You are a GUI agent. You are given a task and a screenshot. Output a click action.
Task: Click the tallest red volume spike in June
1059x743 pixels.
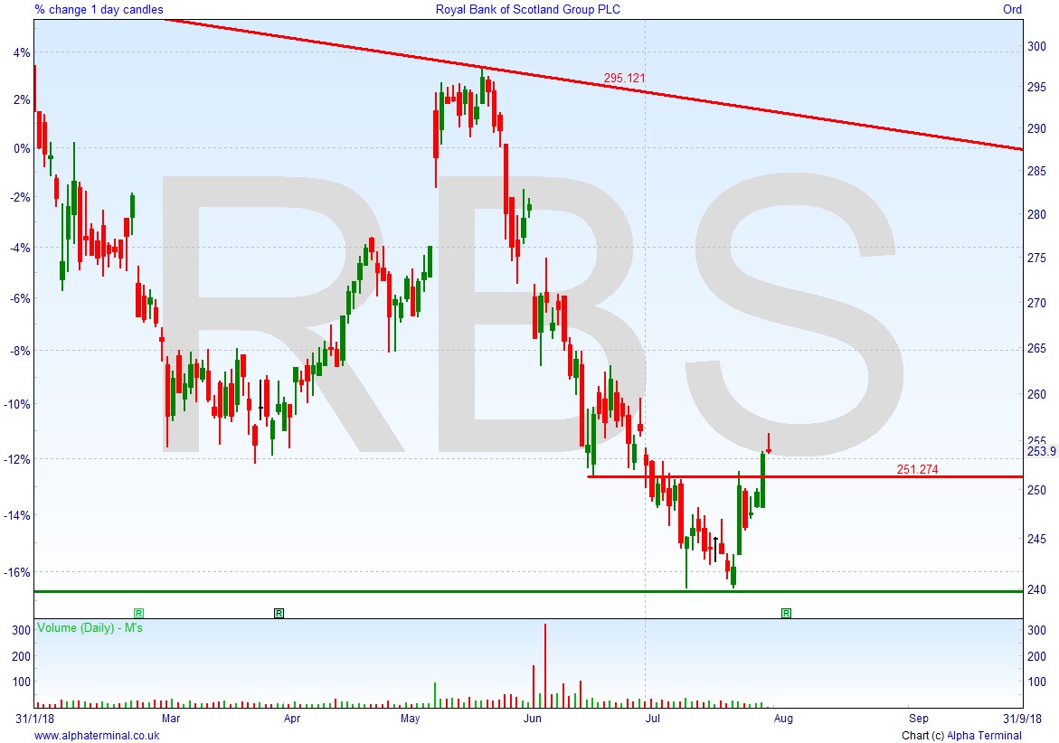click(x=545, y=665)
